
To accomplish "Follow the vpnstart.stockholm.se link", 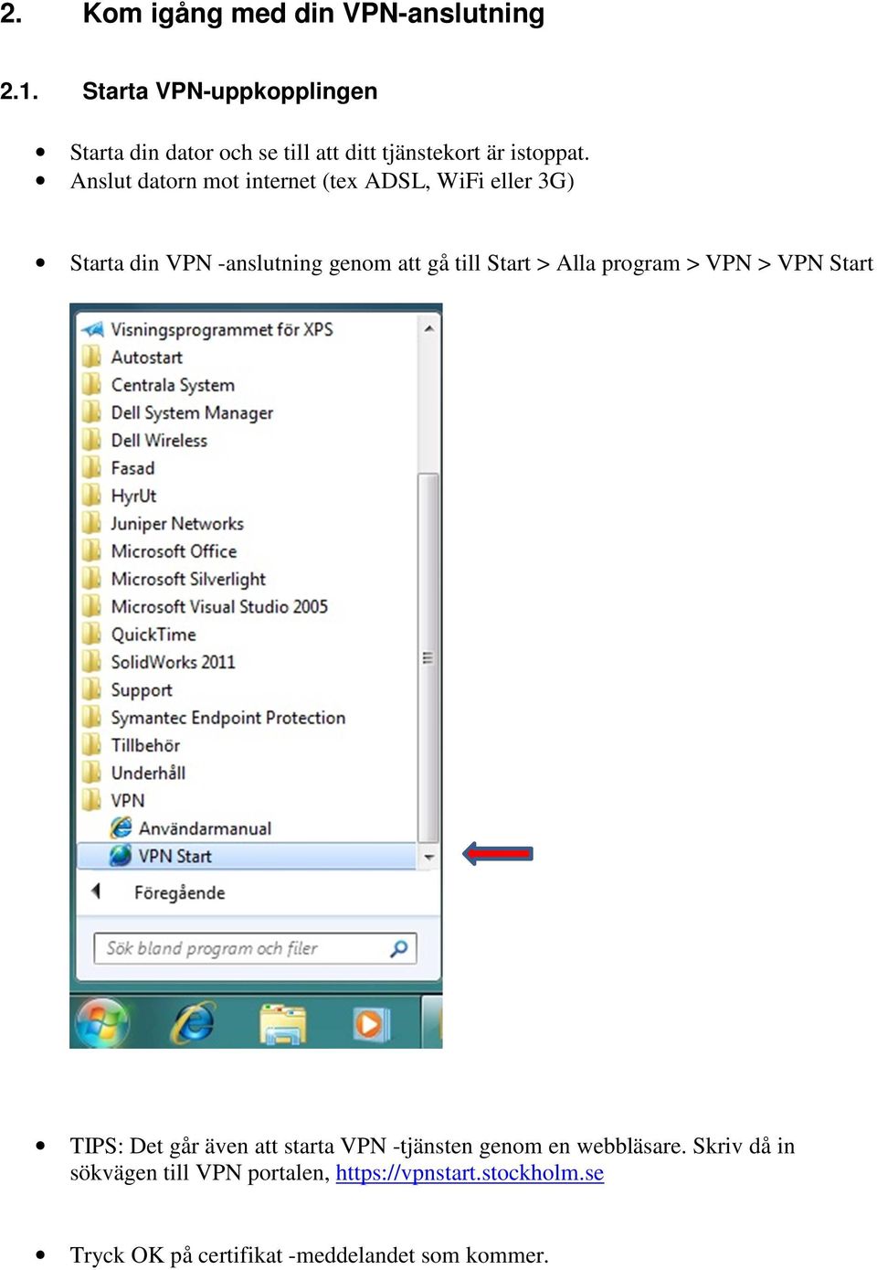I will [470, 1173].
